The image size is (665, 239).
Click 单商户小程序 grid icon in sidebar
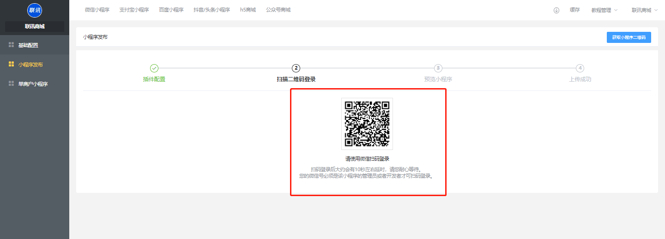click(x=12, y=84)
